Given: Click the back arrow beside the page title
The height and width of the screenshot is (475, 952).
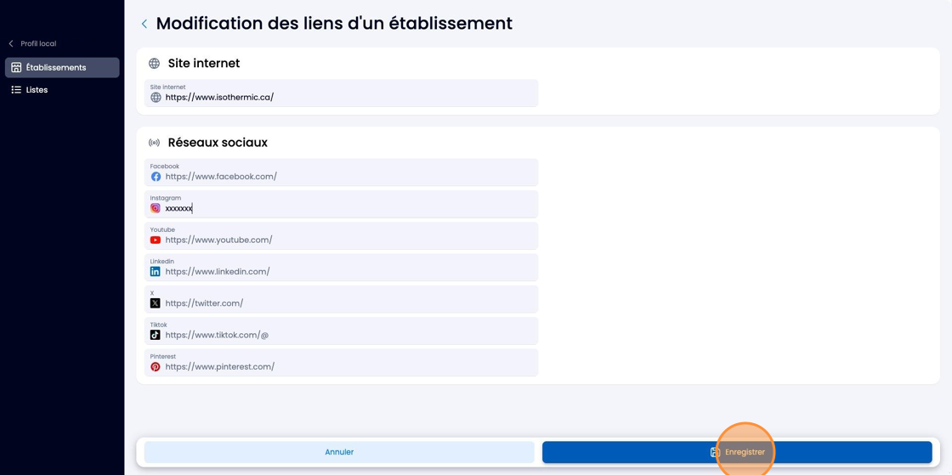Looking at the screenshot, I should [x=144, y=24].
